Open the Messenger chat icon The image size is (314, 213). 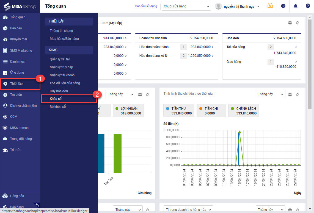point(283,6)
